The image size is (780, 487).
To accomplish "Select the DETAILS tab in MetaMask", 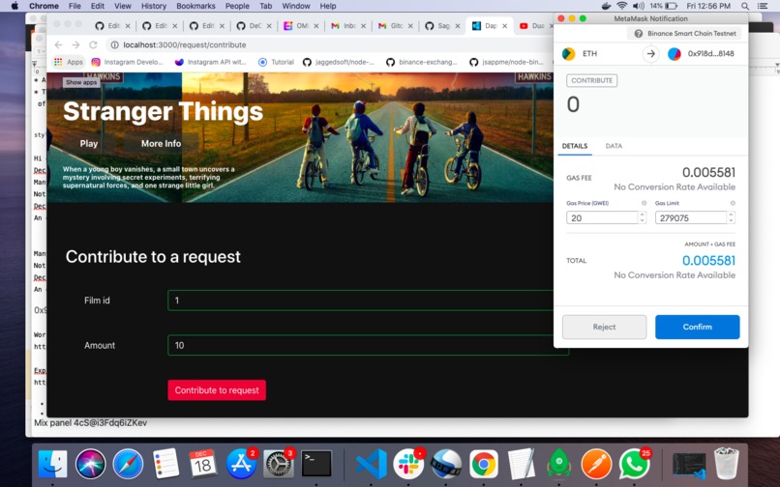I will click(x=575, y=146).
